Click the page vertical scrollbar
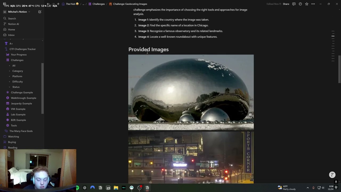This screenshot has width=341, height=192. pyautogui.click(x=339, y=69)
